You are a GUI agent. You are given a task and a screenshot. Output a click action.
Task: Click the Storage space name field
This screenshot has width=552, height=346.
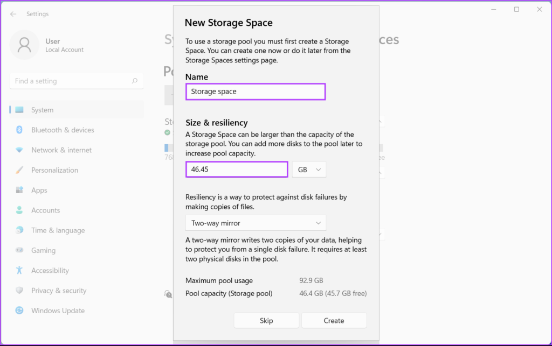click(256, 91)
